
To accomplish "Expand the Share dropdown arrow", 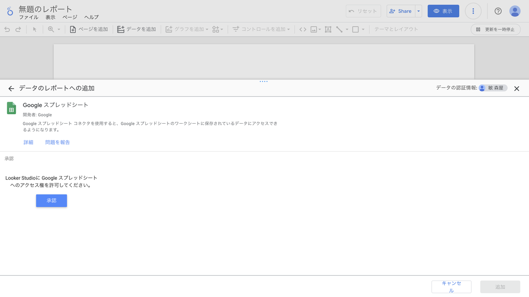I will 418,11.
